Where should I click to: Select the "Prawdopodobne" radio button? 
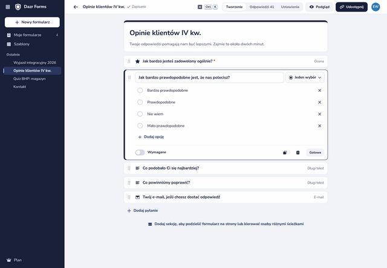click(x=140, y=102)
